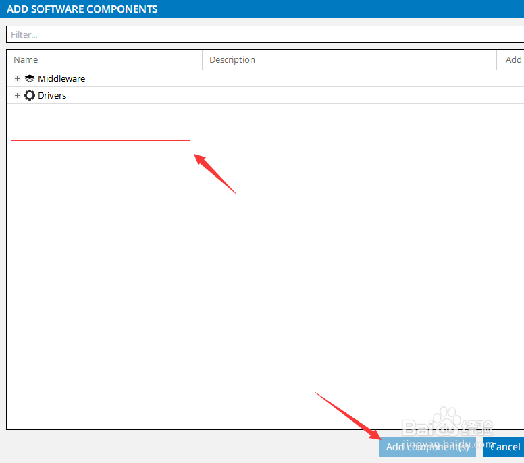The height and width of the screenshot is (463, 524).
Task: Click the Description column header
Action: 349,60
